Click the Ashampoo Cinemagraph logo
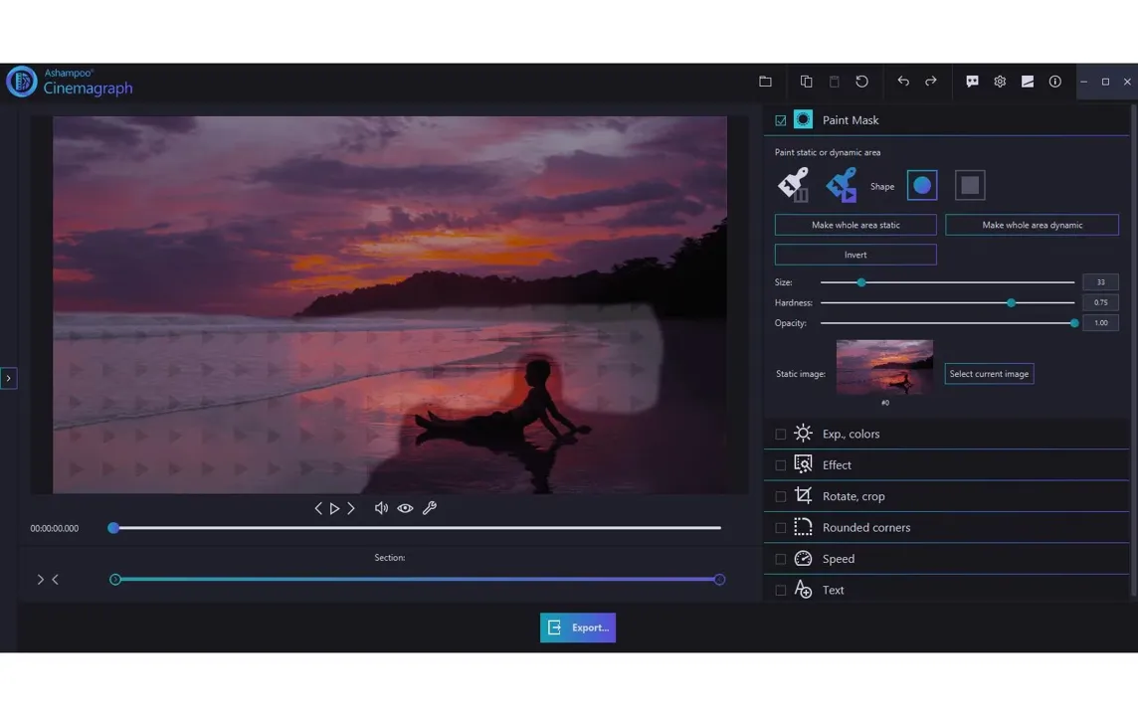The image size is (1138, 716). pos(70,82)
